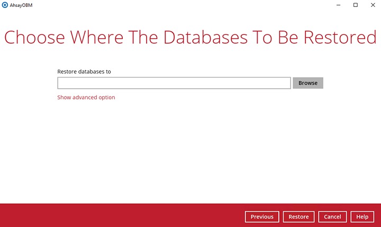Screen dimensions: 381x227
Task: Start the restore with the Restore button
Action: click(x=298, y=216)
